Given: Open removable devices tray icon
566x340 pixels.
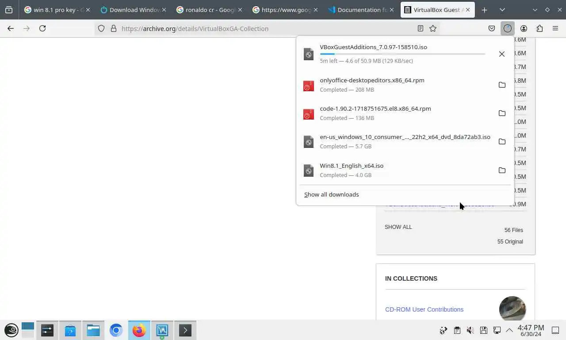Looking at the screenshot, I should pos(484,330).
